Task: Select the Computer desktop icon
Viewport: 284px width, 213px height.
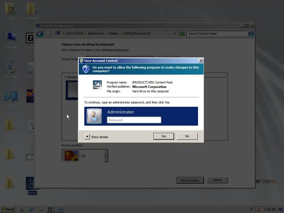Action: click(x=11, y=41)
